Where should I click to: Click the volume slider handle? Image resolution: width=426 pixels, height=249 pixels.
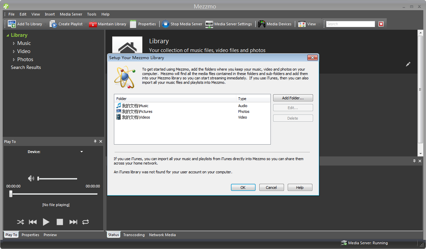(38, 178)
